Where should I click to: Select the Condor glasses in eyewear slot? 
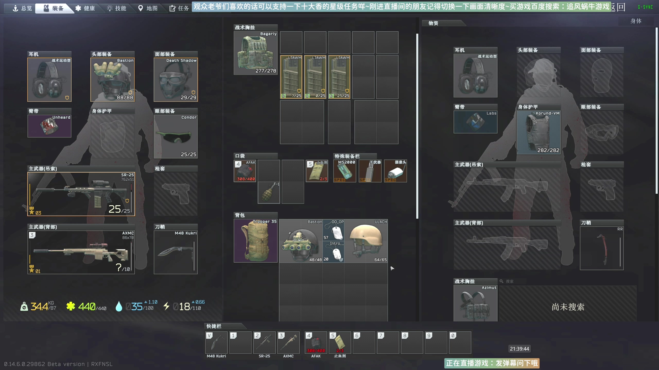pos(176,136)
